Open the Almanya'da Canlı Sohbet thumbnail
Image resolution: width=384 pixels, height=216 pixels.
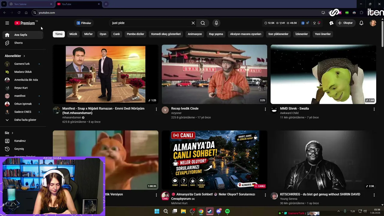pyautogui.click(x=214, y=160)
